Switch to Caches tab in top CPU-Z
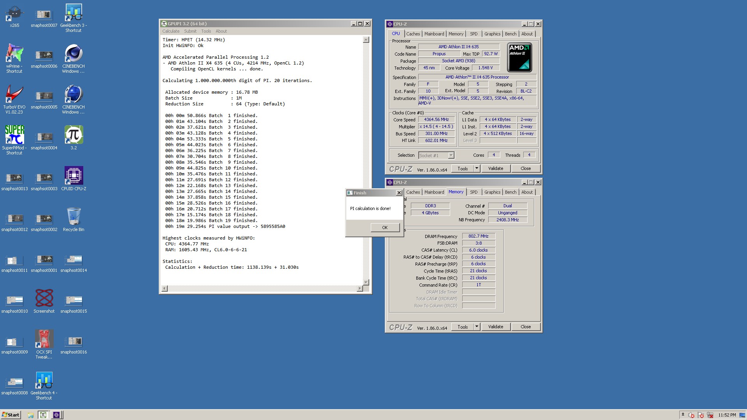 pos(413,34)
